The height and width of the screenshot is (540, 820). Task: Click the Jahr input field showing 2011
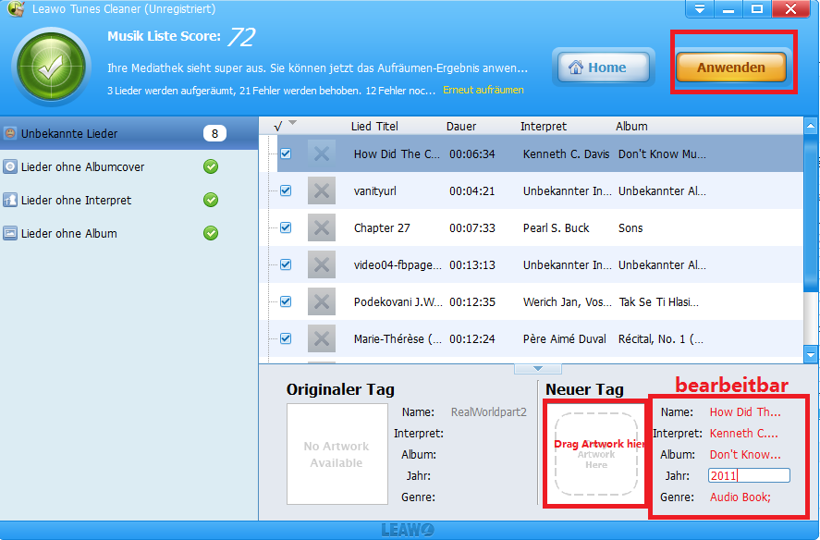click(x=749, y=475)
